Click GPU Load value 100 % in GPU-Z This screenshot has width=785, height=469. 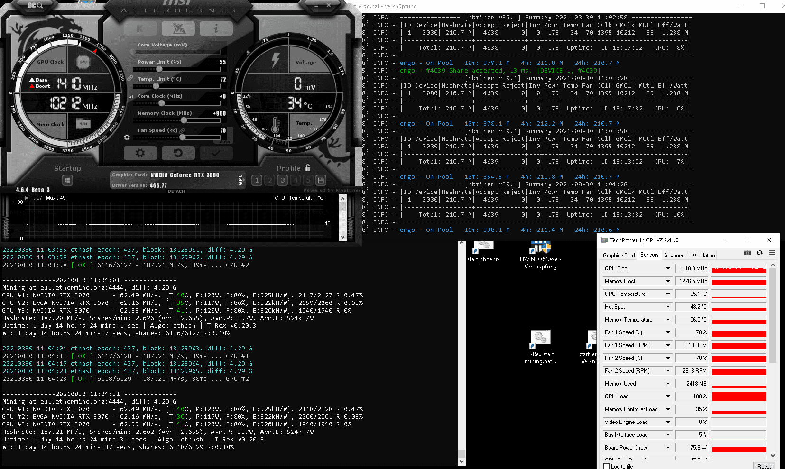tap(692, 396)
